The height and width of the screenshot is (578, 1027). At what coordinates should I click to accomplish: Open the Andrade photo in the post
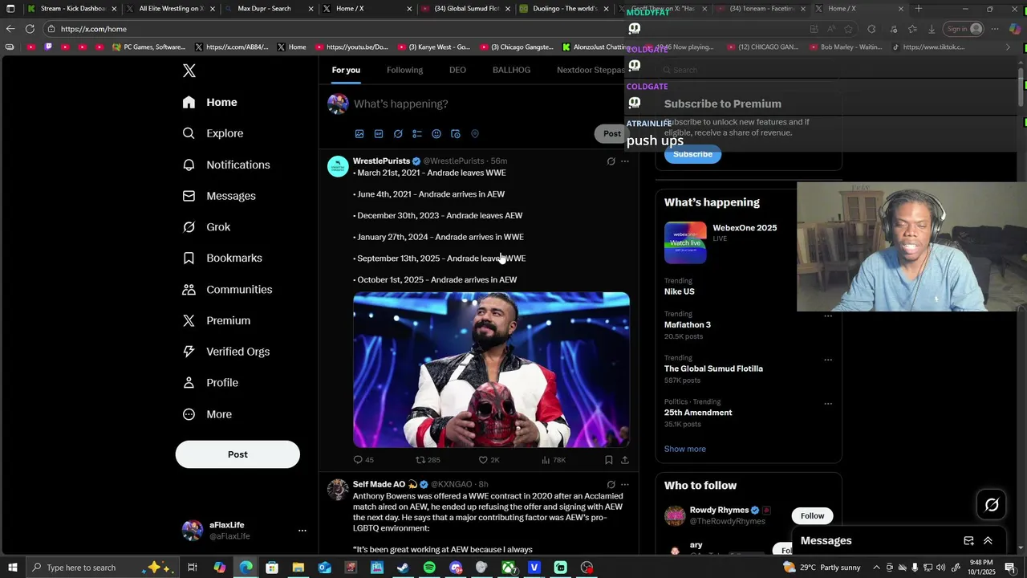[491, 370]
